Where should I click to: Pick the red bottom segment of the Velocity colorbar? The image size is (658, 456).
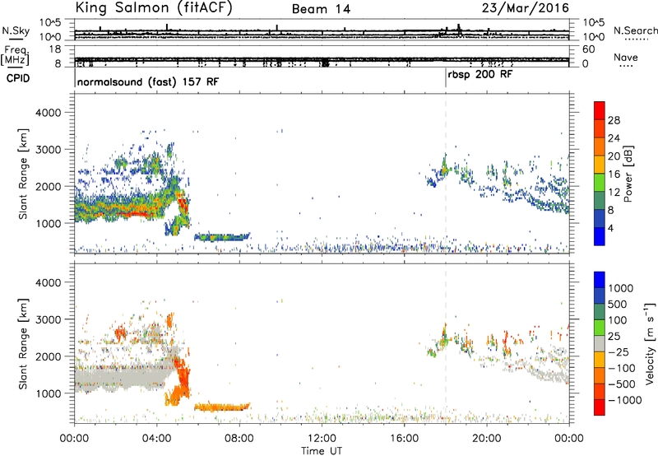pyautogui.click(x=600, y=407)
